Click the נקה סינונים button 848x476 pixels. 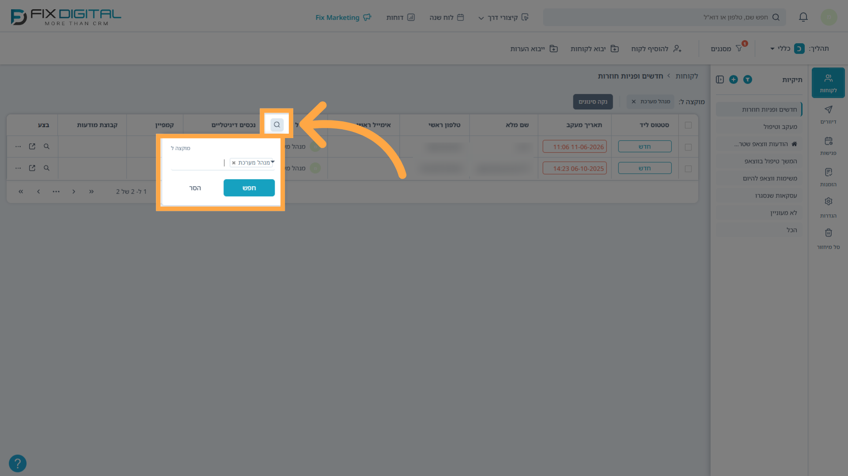click(x=593, y=101)
